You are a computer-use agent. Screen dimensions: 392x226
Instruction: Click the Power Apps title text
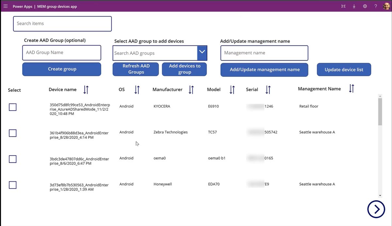22,7
